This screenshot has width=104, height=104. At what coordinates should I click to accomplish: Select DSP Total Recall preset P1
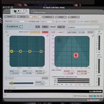point(95,96)
